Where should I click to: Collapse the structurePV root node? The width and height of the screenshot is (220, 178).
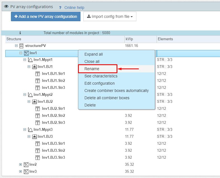(x=16, y=46)
